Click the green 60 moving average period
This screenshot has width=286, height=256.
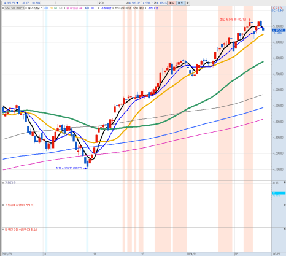coord(55,8)
